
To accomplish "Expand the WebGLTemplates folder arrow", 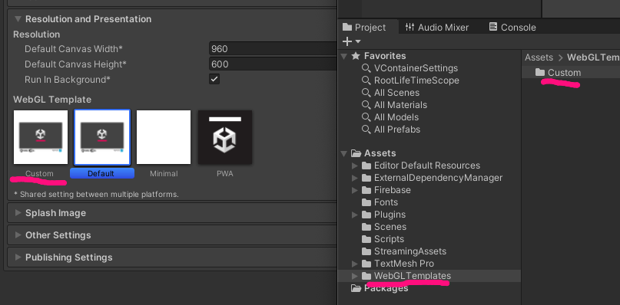I will [x=355, y=275].
